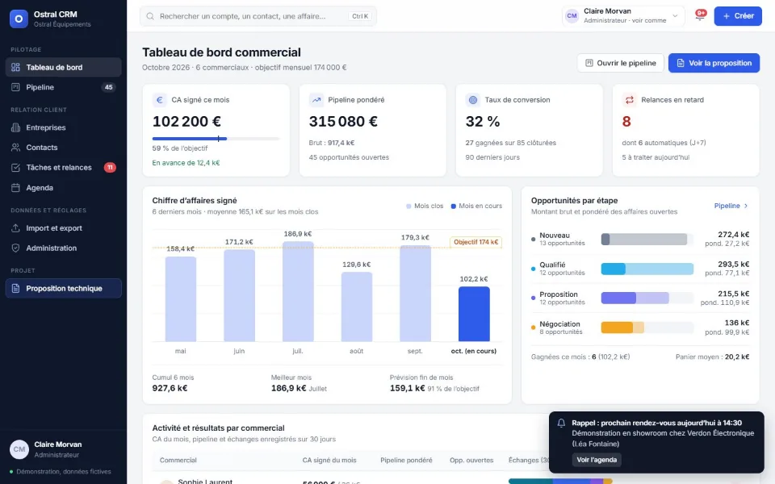Open Tâches et relances
Image resolution: width=775 pixels, height=484 pixels.
63,168
